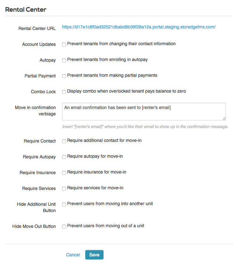Toggle require services for move-in checkbox
Image resolution: width=233 pixels, height=268 pixels.
(x=64, y=189)
